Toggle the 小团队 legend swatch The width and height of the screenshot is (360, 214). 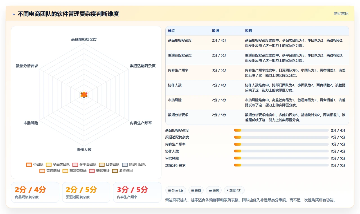pyautogui.click(x=29, y=165)
